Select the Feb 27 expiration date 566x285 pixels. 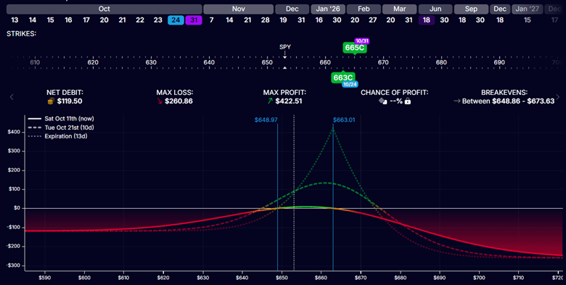click(372, 20)
